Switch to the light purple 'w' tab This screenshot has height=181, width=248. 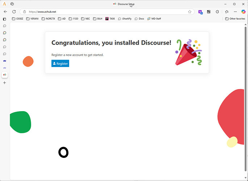(x=5, y=68)
